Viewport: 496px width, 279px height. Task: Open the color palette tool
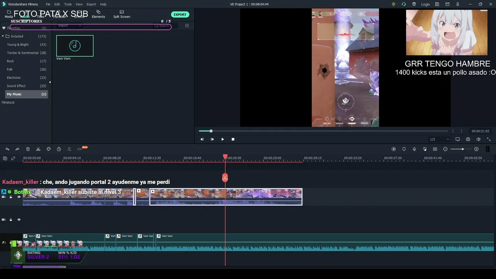click(x=48, y=149)
